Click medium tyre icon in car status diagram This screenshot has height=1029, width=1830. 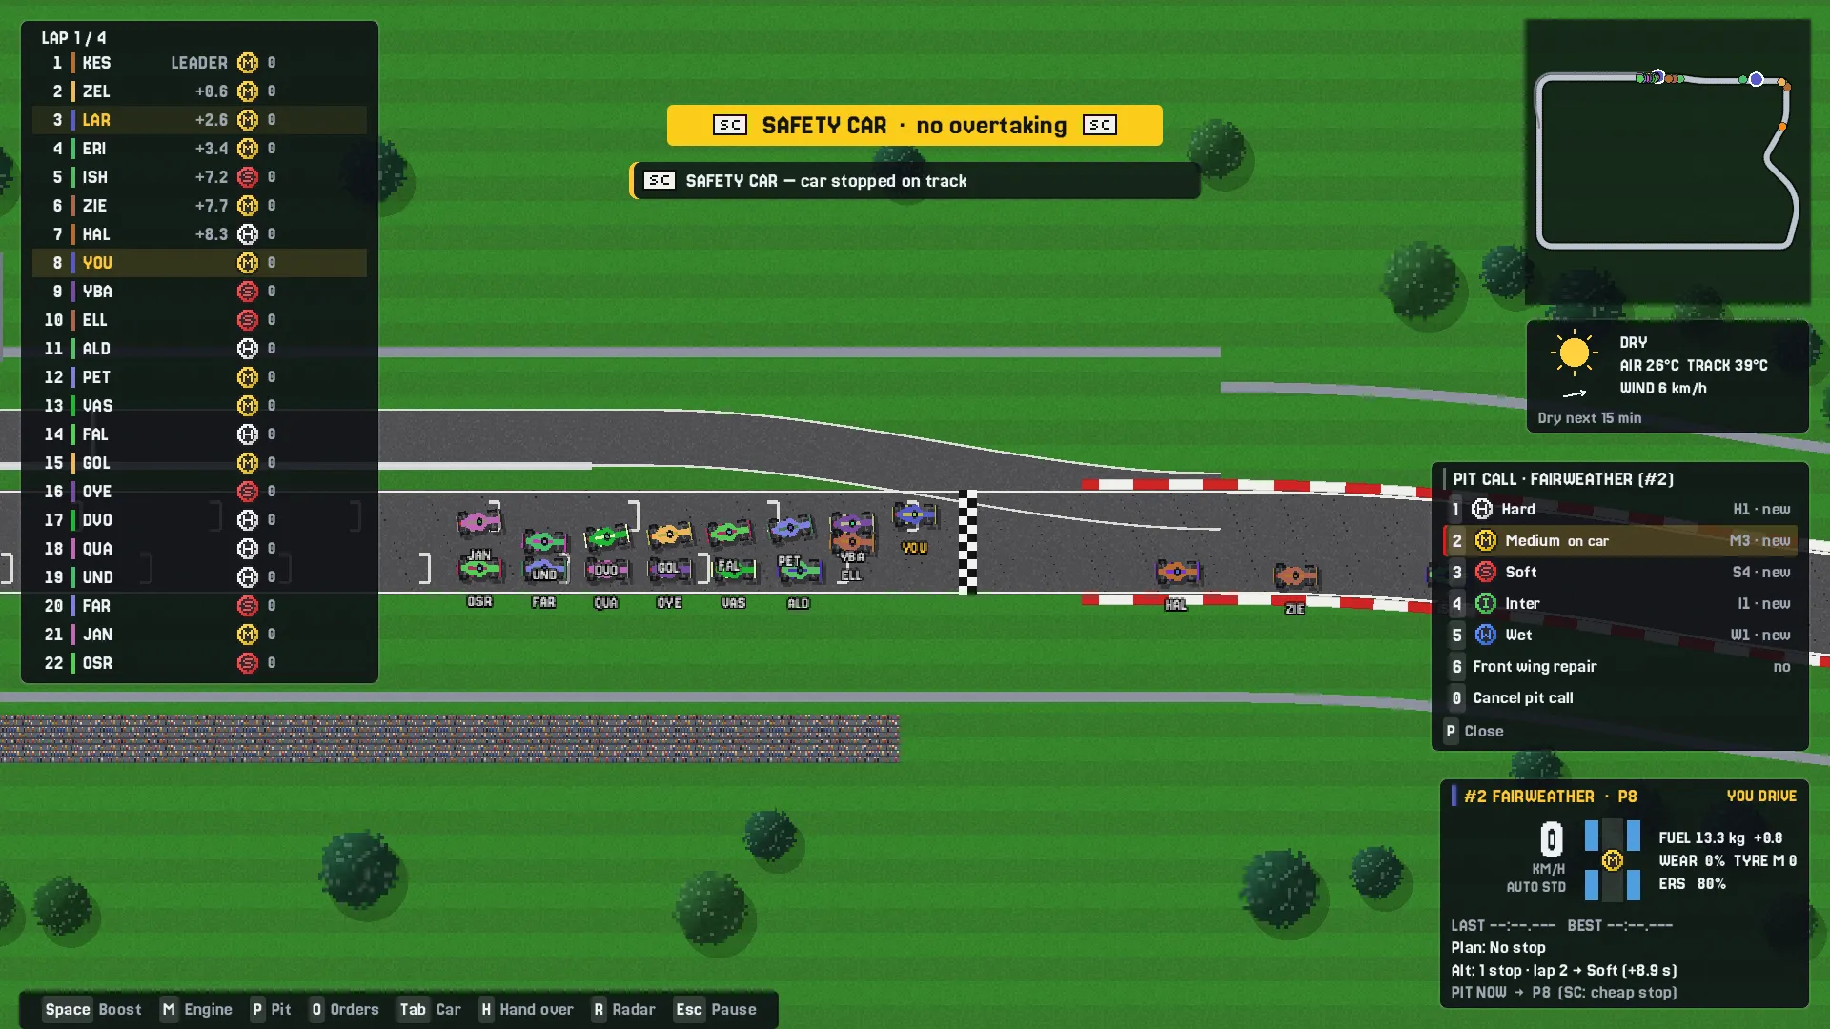(x=1612, y=860)
